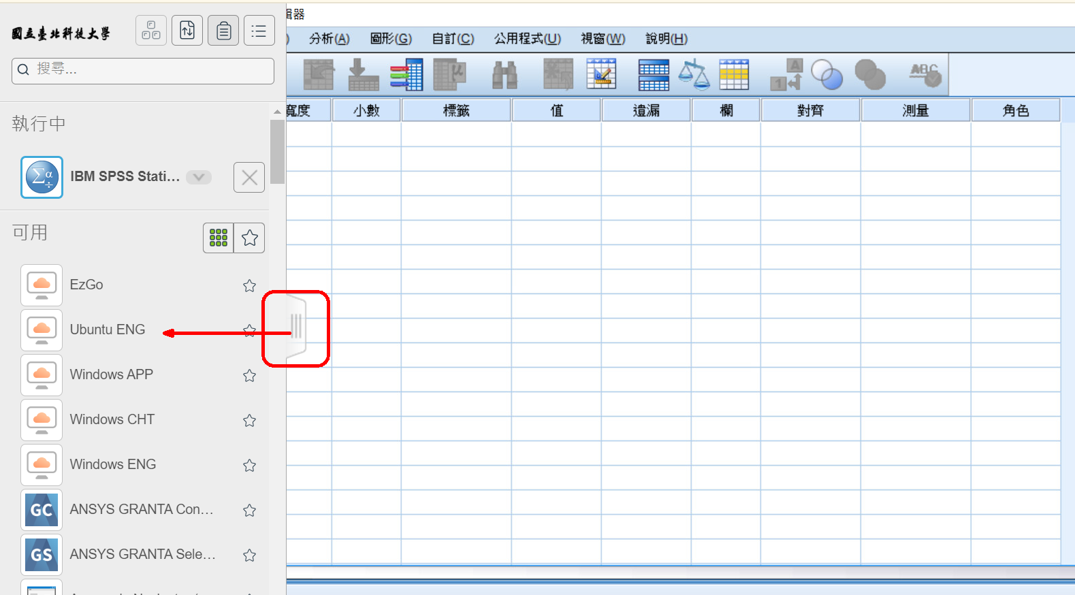Collapse the sidebar using the panel handle
This screenshot has height=595, width=1075.
click(296, 327)
